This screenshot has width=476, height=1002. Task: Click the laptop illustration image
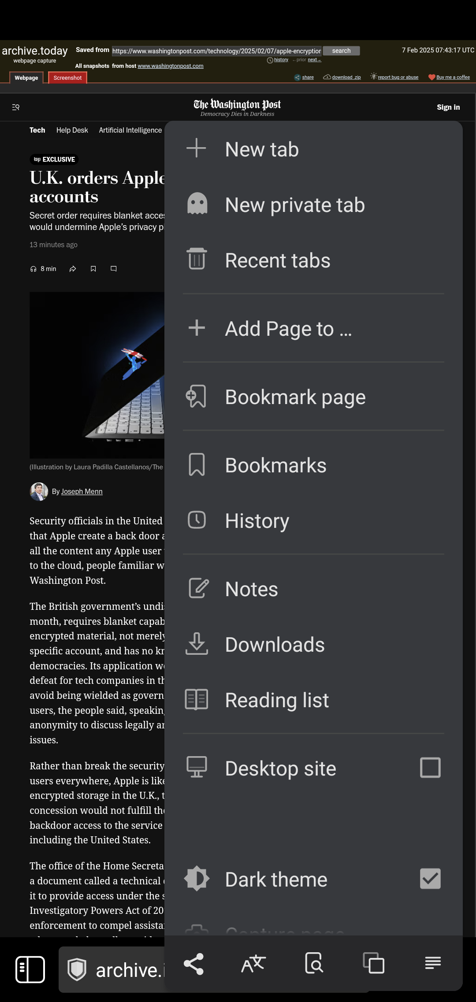[97, 375]
